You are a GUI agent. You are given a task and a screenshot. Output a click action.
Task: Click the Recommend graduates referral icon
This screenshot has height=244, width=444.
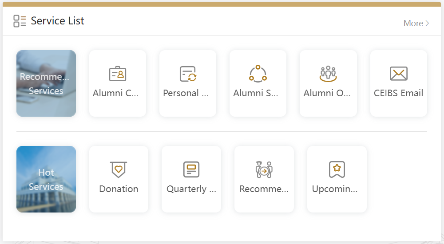coord(264,169)
